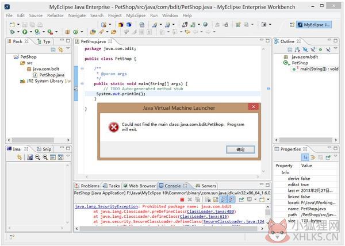Click the globe web browser toolbar icon
345x246 pixels.
point(205,24)
